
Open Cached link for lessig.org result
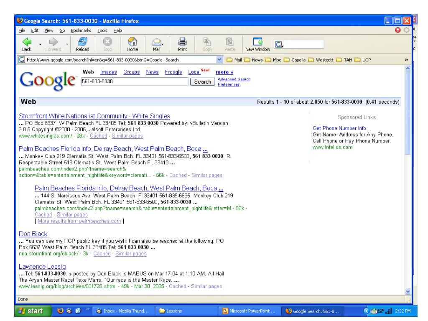177,286
